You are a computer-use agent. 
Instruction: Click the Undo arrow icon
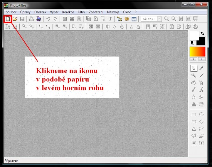[48, 19]
